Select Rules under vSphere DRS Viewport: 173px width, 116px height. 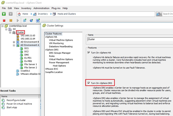click(x=52, y=56)
